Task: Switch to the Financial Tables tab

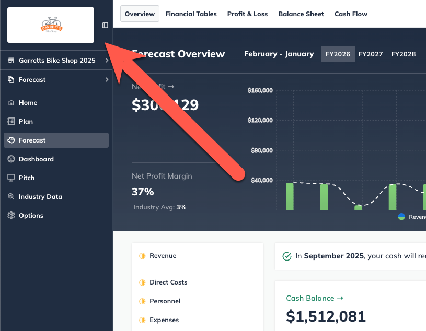Action: (x=191, y=14)
